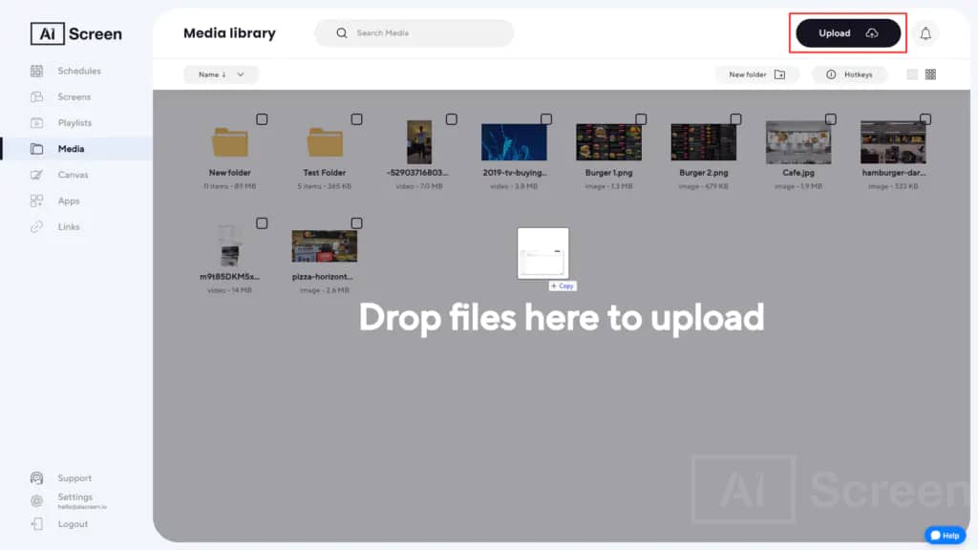978x550 pixels.
Task: Open Cafe.jpg thumbnail
Action: click(798, 142)
